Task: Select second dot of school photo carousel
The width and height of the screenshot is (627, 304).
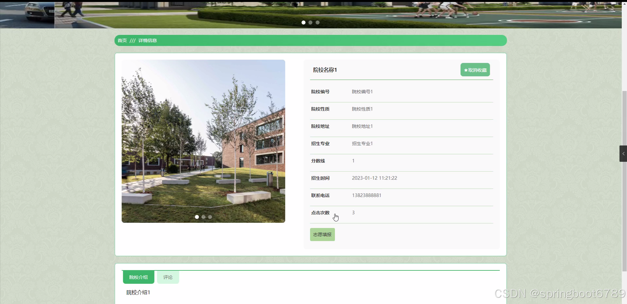Action: [x=204, y=217]
